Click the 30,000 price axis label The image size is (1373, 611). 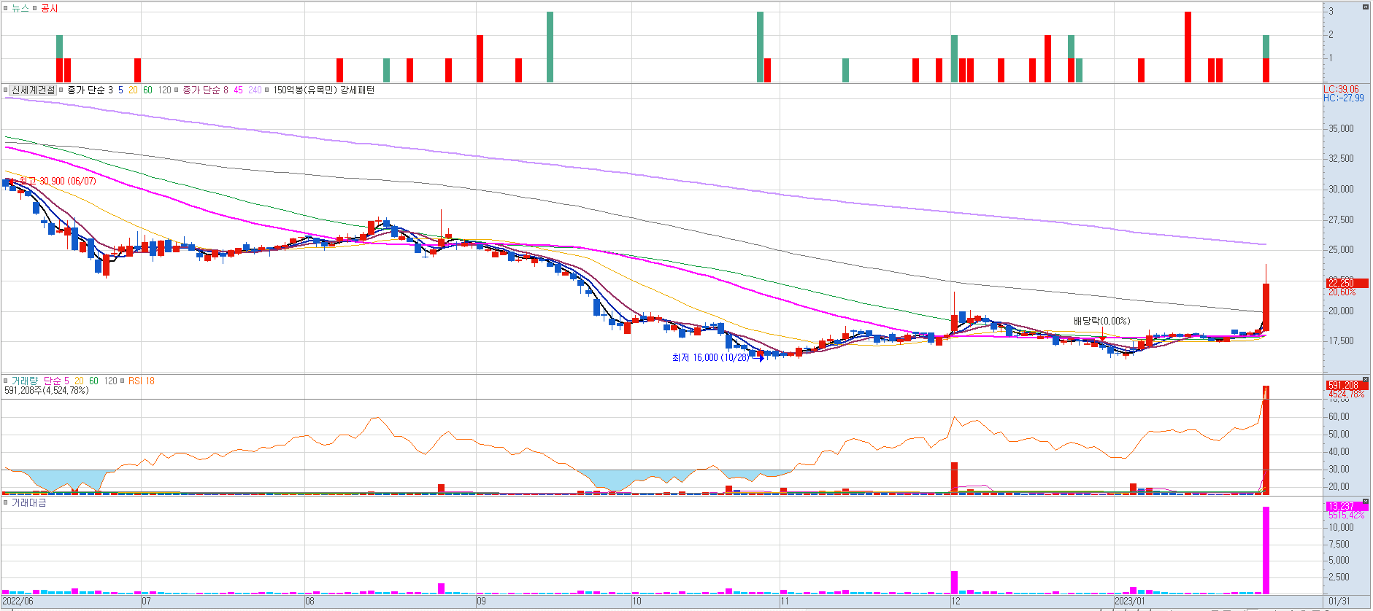pyautogui.click(x=1341, y=189)
